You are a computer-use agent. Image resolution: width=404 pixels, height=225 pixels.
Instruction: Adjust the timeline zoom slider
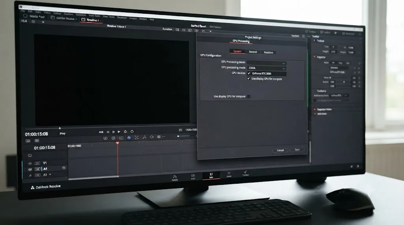tap(184, 136)
